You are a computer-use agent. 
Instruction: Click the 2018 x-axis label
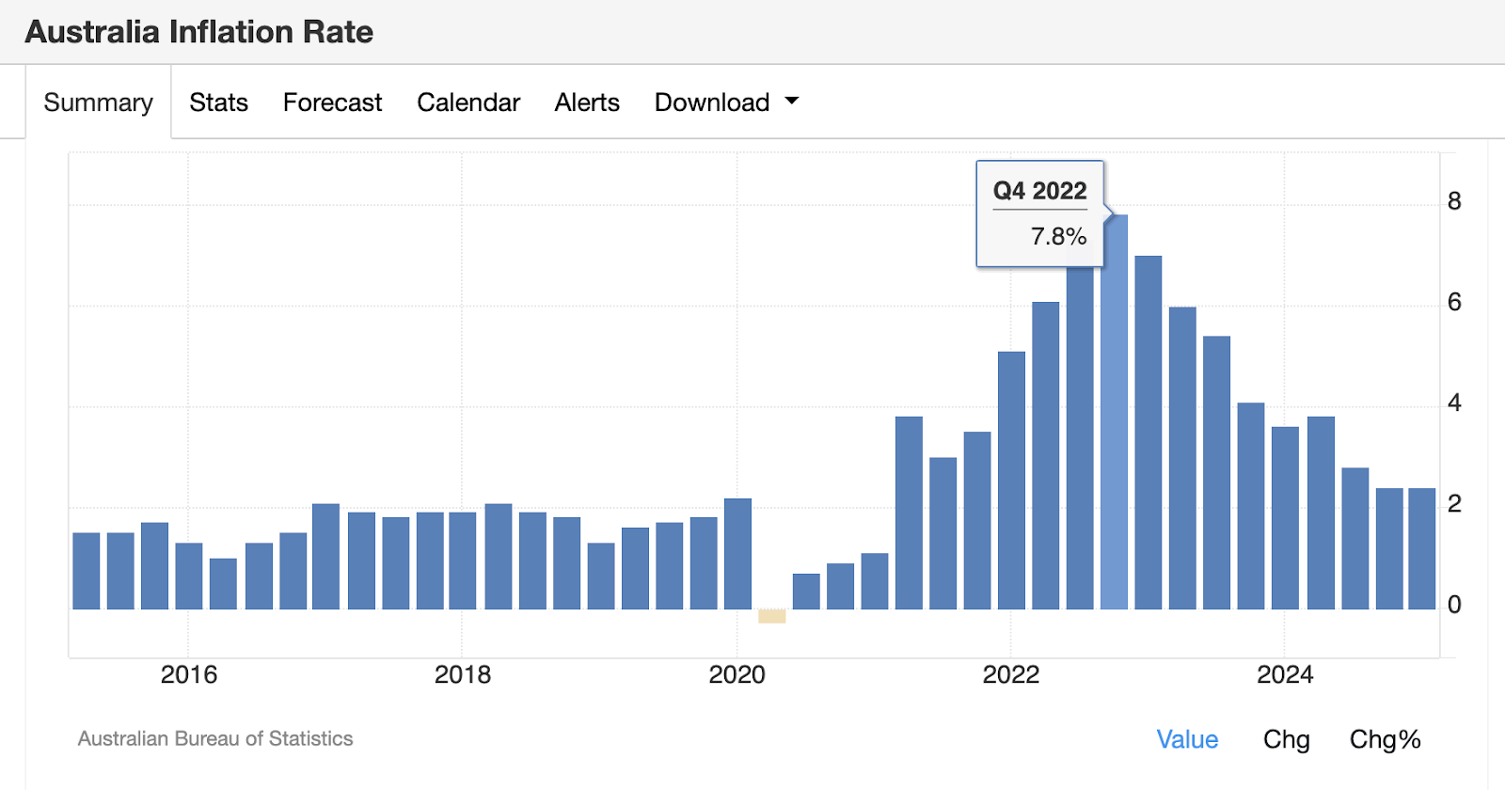[462, 674]
